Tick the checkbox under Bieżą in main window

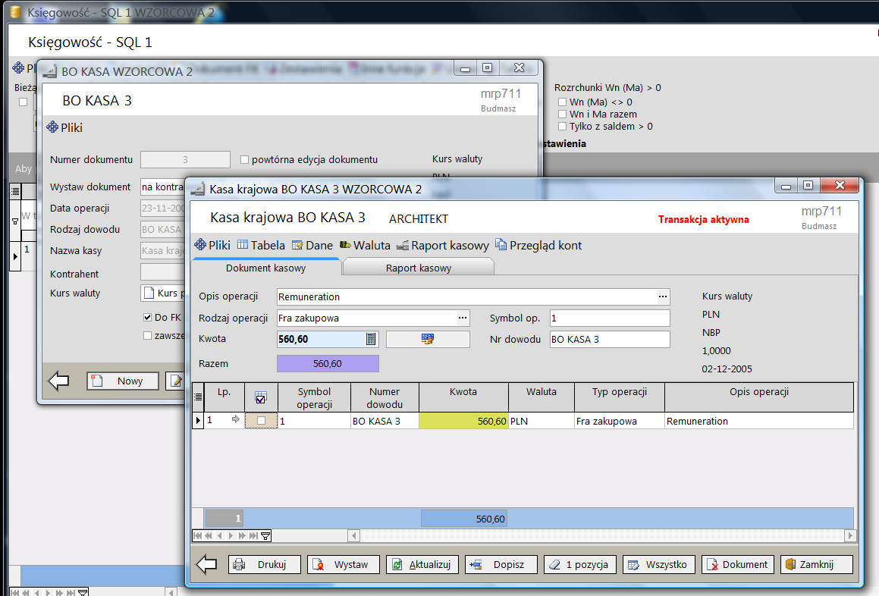23,102
